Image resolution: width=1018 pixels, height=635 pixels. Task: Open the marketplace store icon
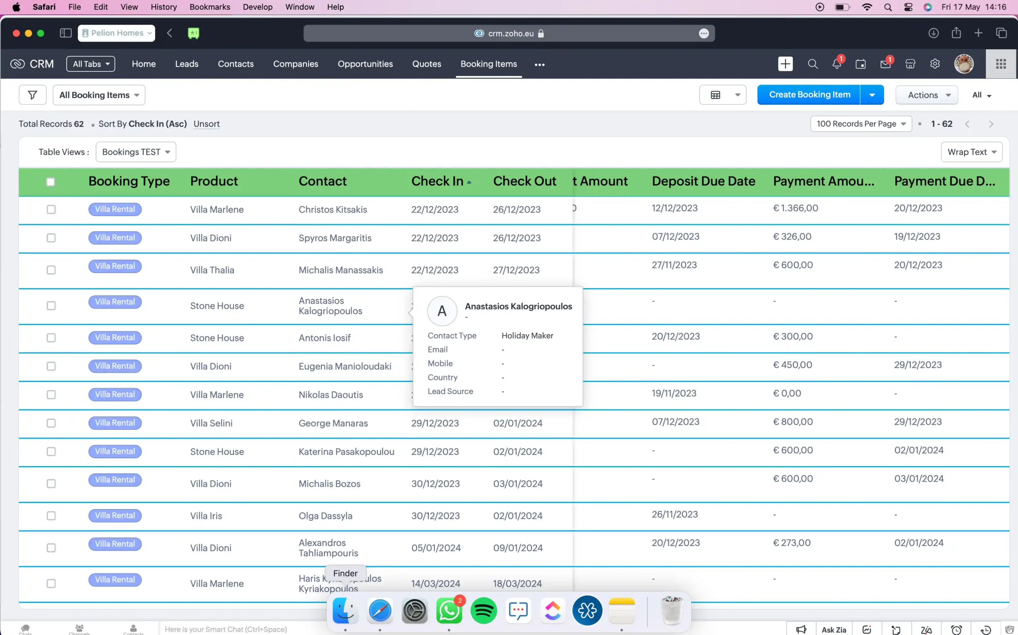point(910,64)
